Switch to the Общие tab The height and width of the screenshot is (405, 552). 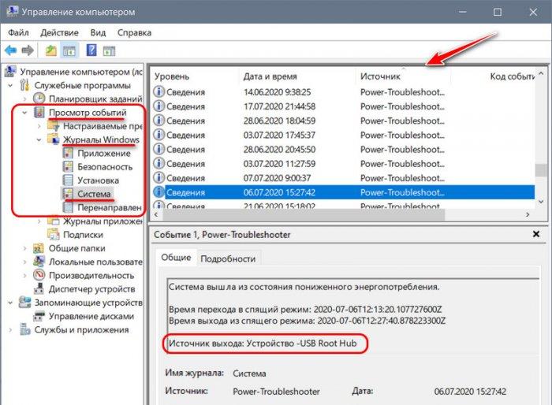click(176, 257)
